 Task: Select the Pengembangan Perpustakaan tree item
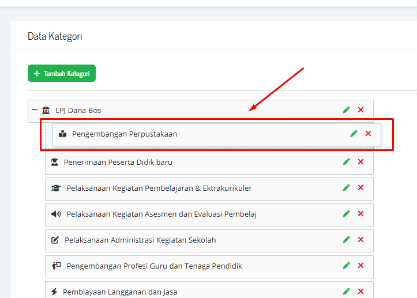[x=125, y=134]
